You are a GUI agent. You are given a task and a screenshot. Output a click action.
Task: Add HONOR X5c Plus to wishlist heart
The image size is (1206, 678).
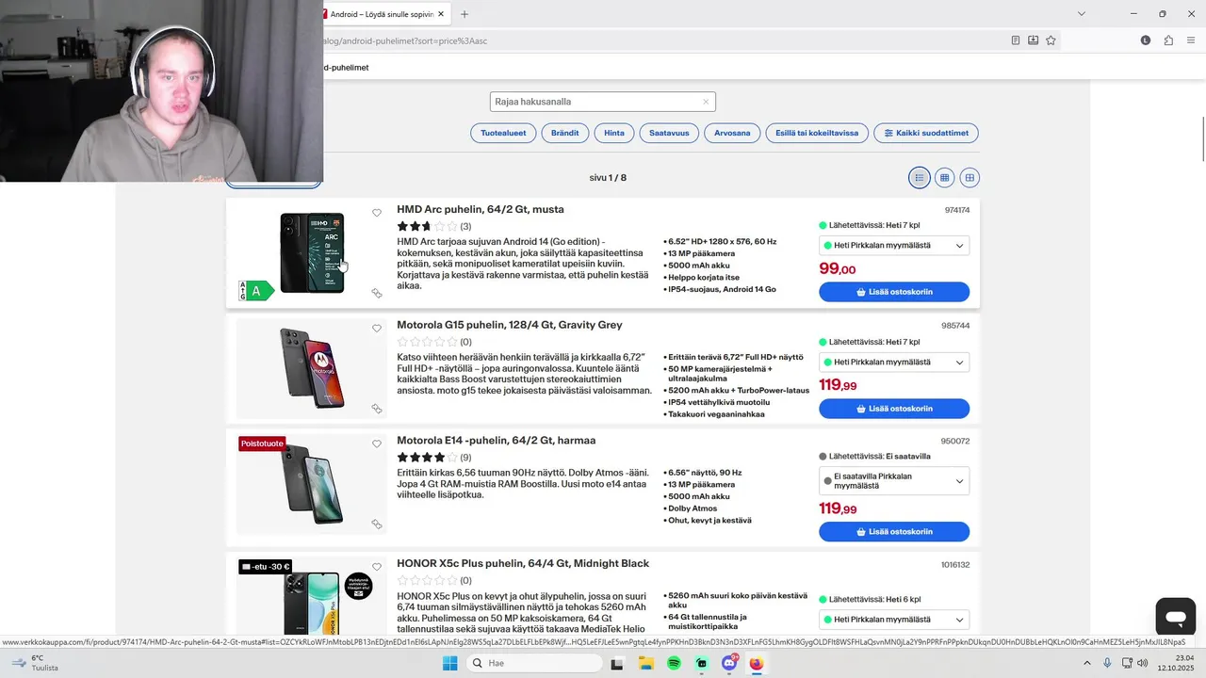click(x=377, y=567)
